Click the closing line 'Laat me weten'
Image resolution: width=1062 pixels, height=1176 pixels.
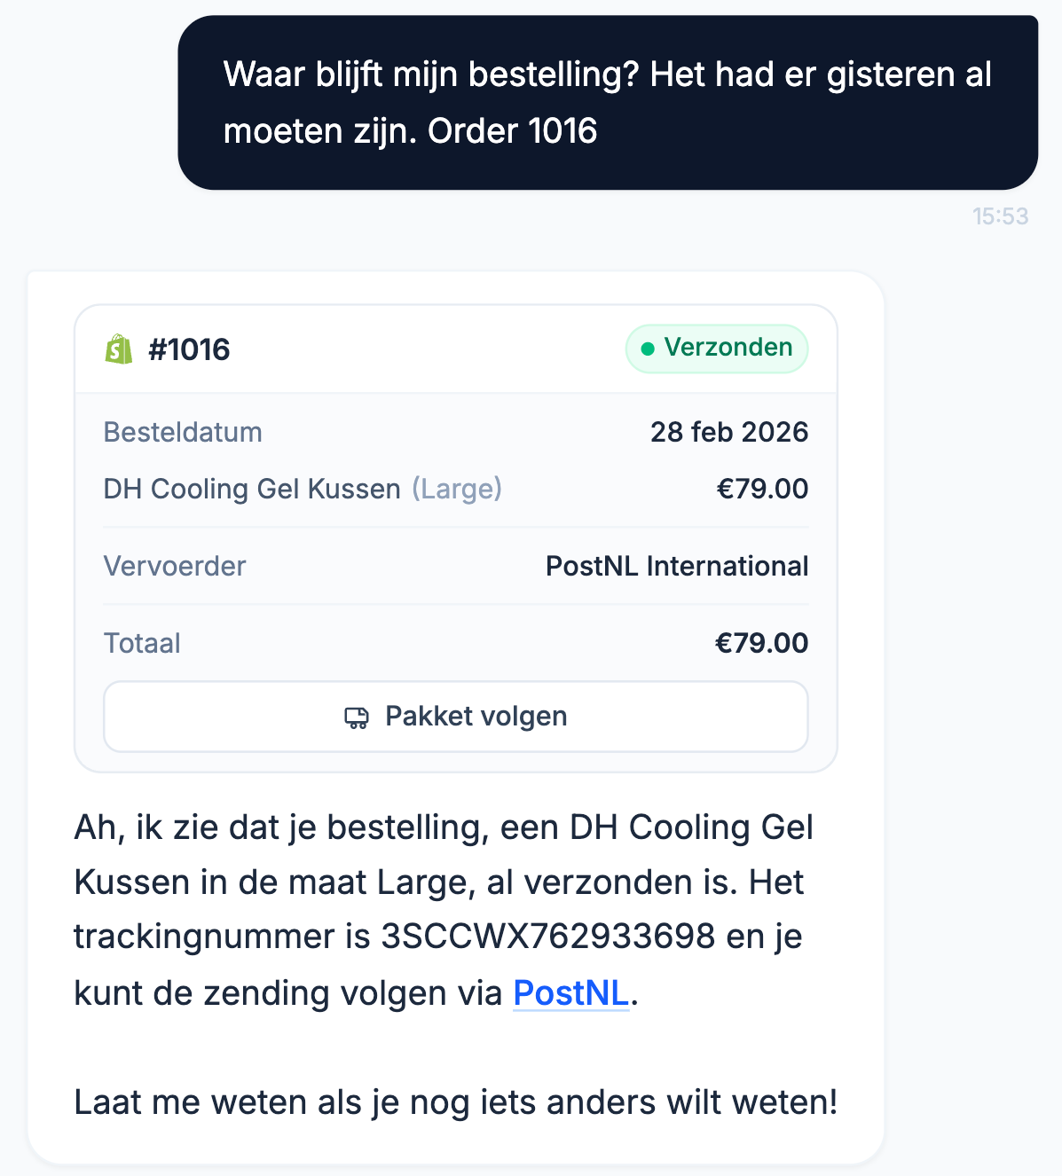click(x=456, y=1102)
